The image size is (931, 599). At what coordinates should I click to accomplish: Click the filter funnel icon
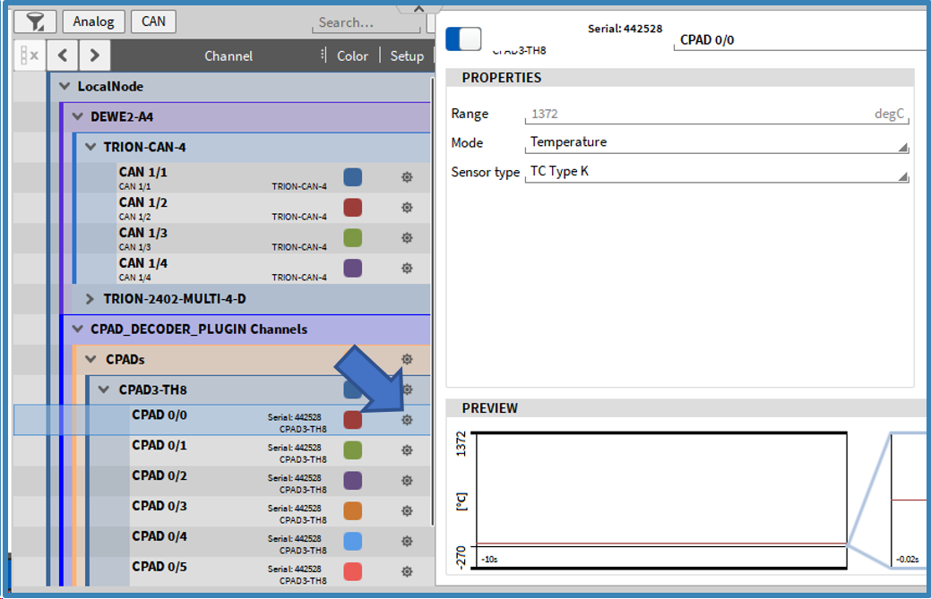pyautogui.click(x=36, y=21)
